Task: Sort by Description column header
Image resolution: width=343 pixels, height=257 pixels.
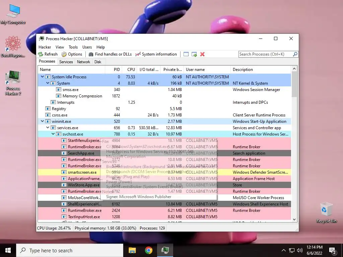Action: (x=261, y=70)
